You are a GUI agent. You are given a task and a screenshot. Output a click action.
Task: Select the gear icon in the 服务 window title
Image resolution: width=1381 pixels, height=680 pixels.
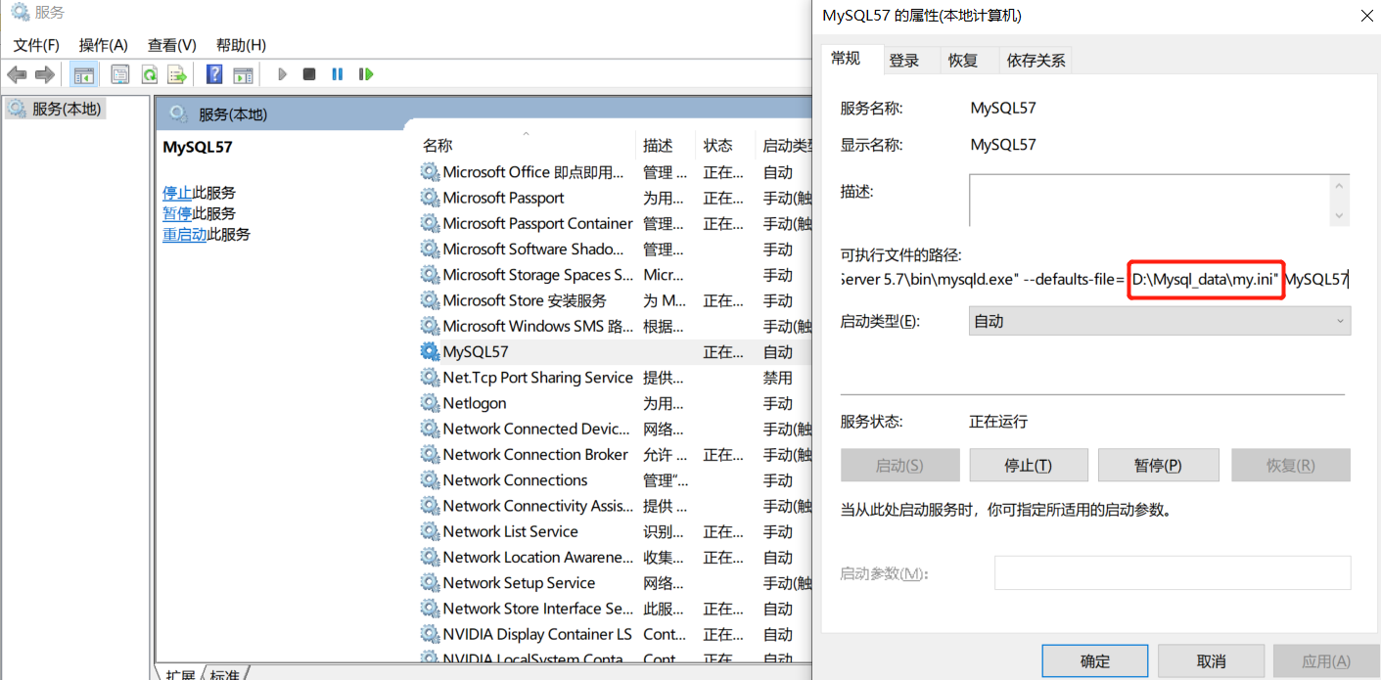coord(20,13)
